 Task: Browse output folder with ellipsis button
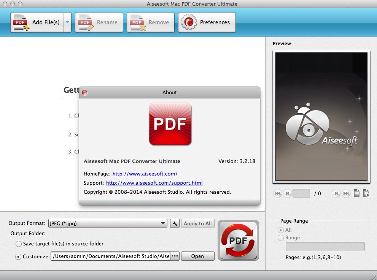pyautogui.click(x=175, y=256)
